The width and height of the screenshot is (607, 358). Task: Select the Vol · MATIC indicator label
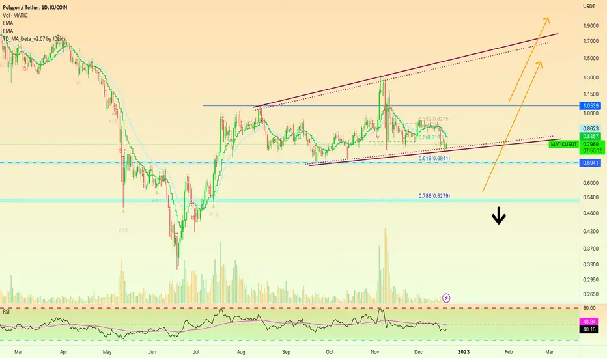(15, 15)
